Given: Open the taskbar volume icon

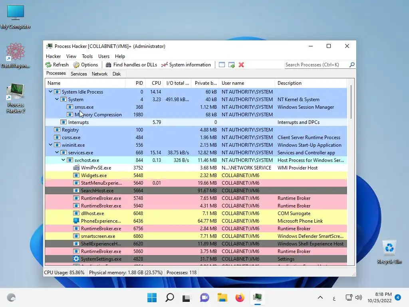Looking at the screenshot, I should 359,297.
